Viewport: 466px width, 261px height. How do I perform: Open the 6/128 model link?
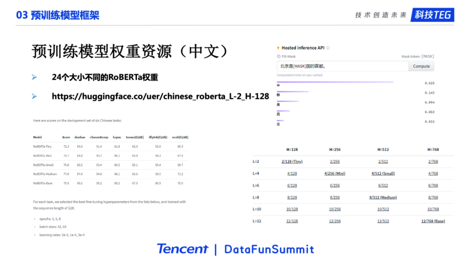pos(292,185)
